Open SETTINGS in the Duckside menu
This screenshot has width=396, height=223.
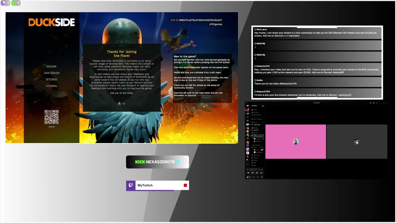(x=51, y=80)
